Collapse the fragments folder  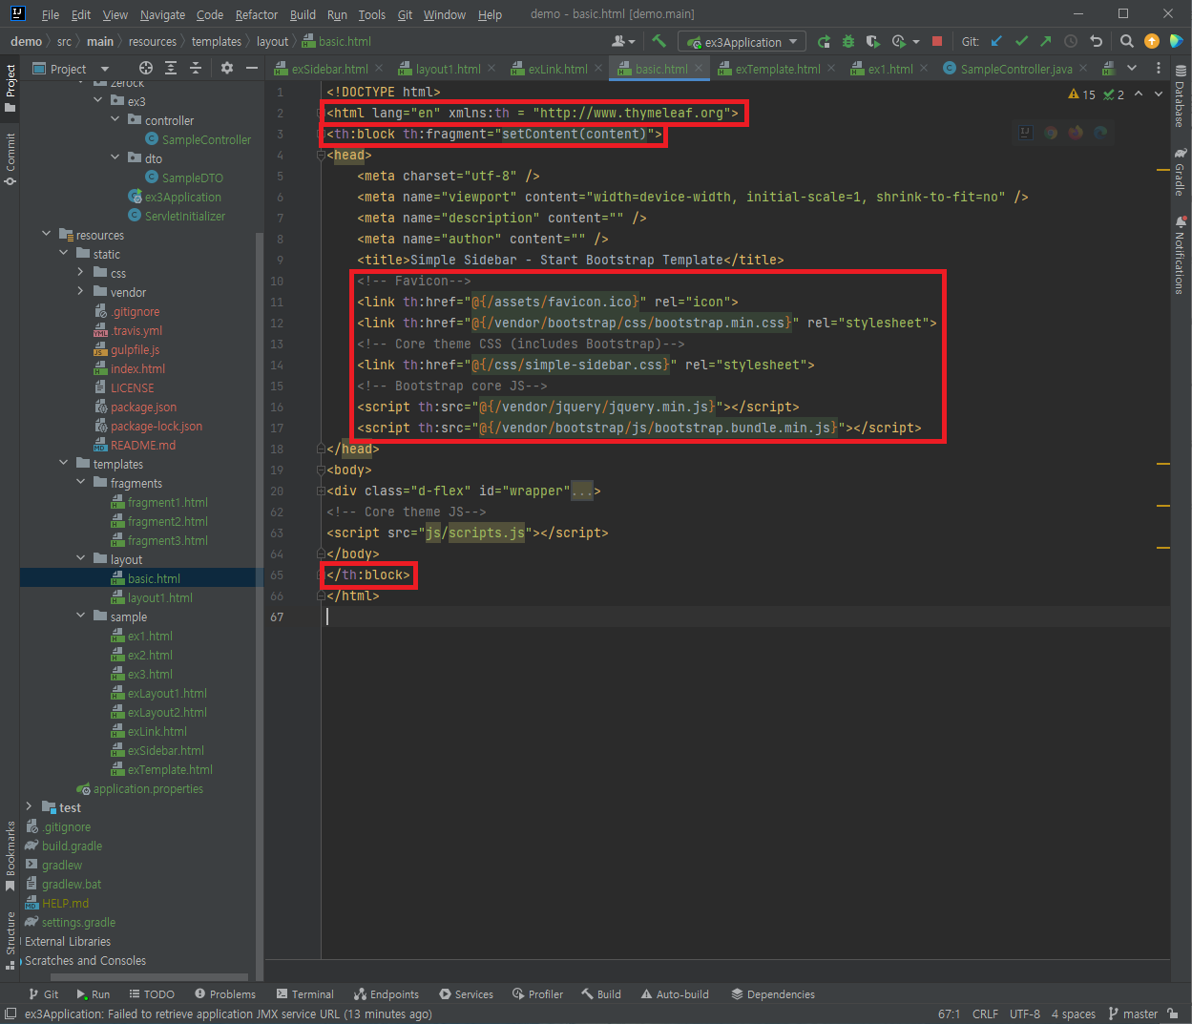(x=80, y=482)
